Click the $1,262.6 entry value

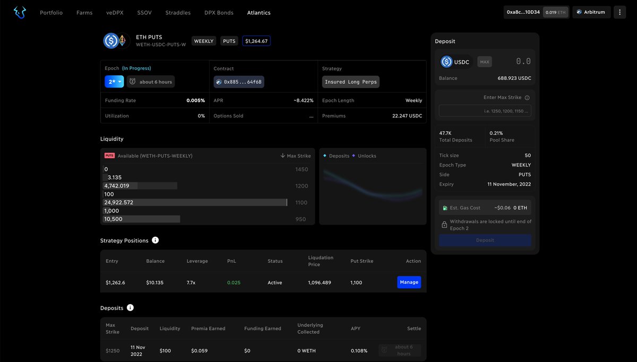(116, 282)
